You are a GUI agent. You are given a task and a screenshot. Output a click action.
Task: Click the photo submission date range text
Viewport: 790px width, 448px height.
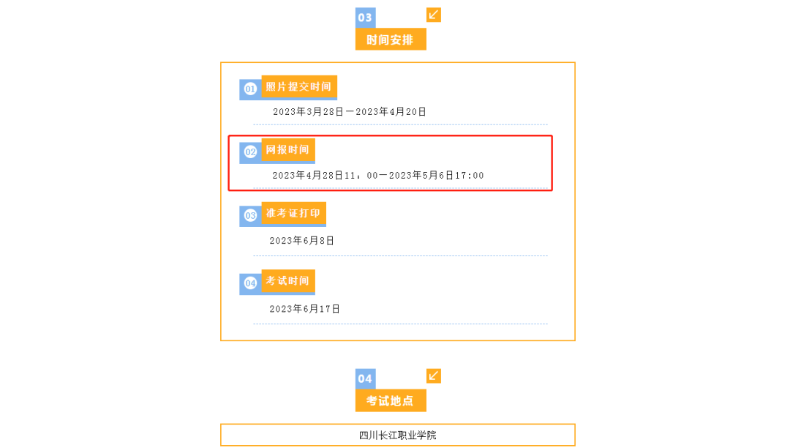pyautogui.click(x=350, y=112)
